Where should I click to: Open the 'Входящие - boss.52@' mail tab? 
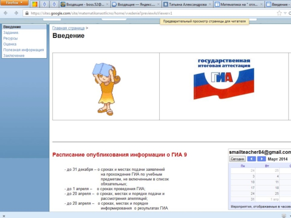tap(85, 4)
